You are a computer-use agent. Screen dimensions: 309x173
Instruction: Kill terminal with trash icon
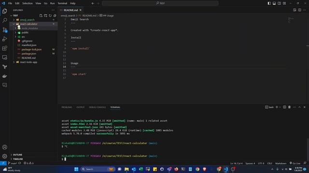tap(289, 107)
